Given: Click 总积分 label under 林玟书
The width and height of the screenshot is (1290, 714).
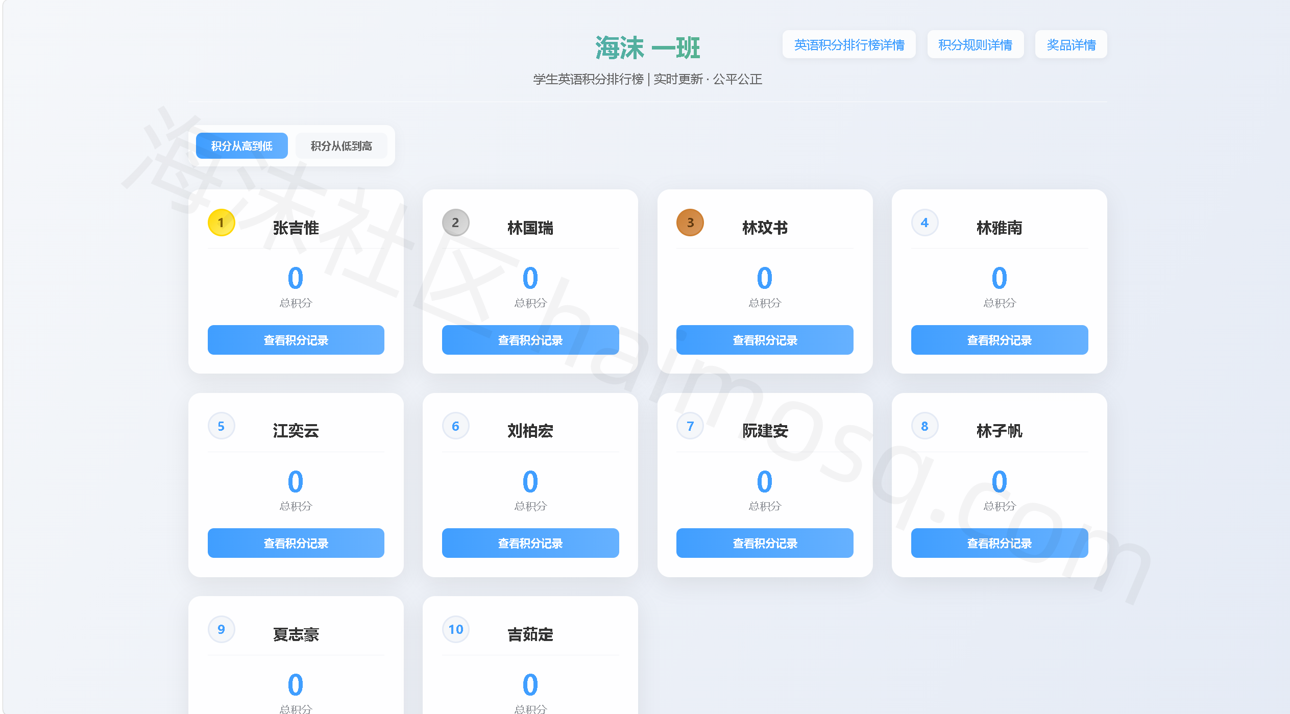Looking at the screenshot, I should coord(765,303).
